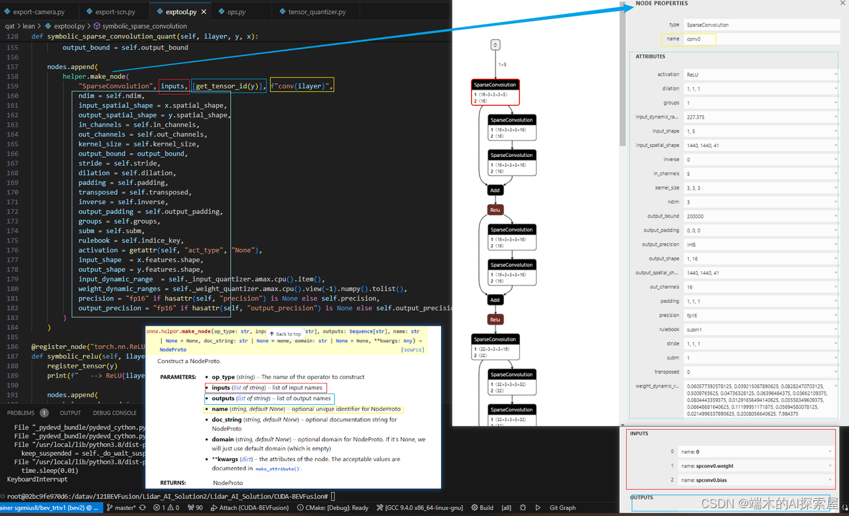This screenshot has height=516, width=849.
Task: Click the 'lean' breadcrumb segment
Action: 29,26
